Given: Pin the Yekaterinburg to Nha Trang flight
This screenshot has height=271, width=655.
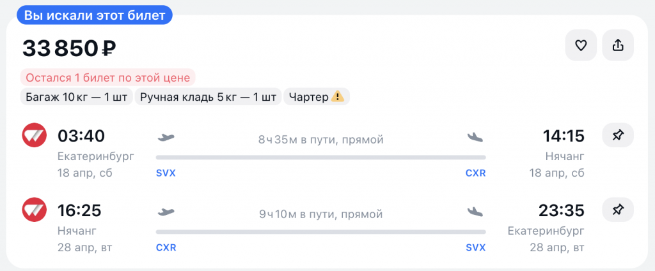Looking at the screenshot, I should 618,135.
